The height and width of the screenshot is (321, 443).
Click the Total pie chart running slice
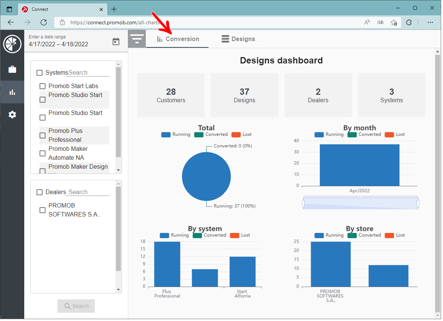(x=207, y=177)
